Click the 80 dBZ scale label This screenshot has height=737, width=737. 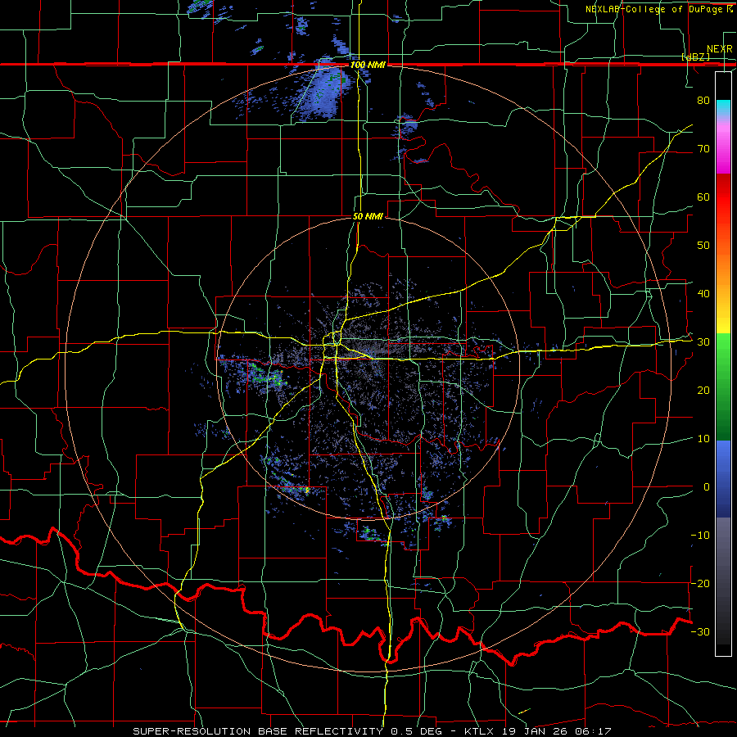pos(703,100)
